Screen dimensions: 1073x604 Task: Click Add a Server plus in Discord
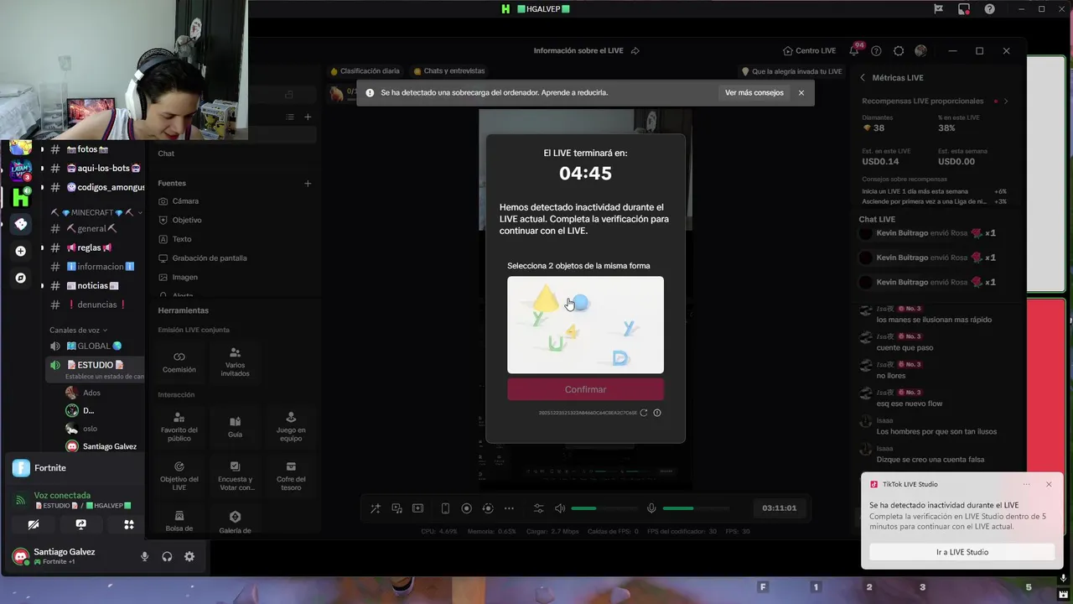click(21, 251)
